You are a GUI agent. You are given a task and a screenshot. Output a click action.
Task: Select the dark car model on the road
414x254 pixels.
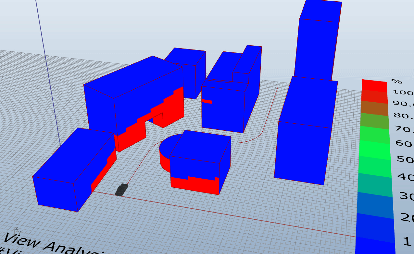tap(122, 190)
